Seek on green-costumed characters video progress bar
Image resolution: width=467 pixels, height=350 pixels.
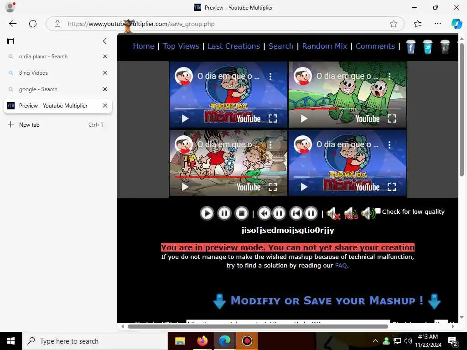click(347, 108)
